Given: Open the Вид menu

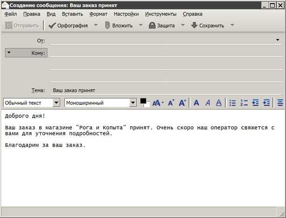Looking at the screenshot, I should click(51, 14).
